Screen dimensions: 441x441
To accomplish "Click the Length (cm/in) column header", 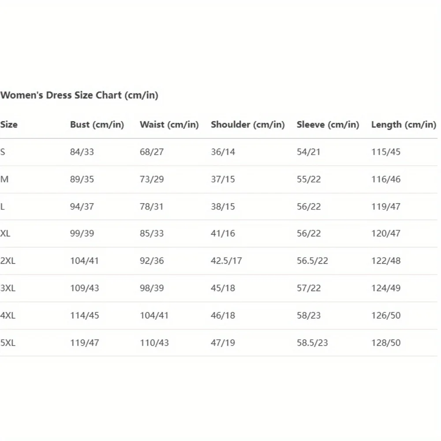I will [404, 124].
